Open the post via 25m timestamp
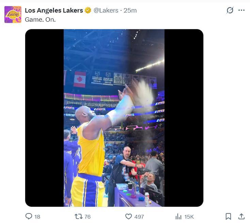The height and width of the screenshot is (223, 250). pyautogui.click(x=130, y=11)
